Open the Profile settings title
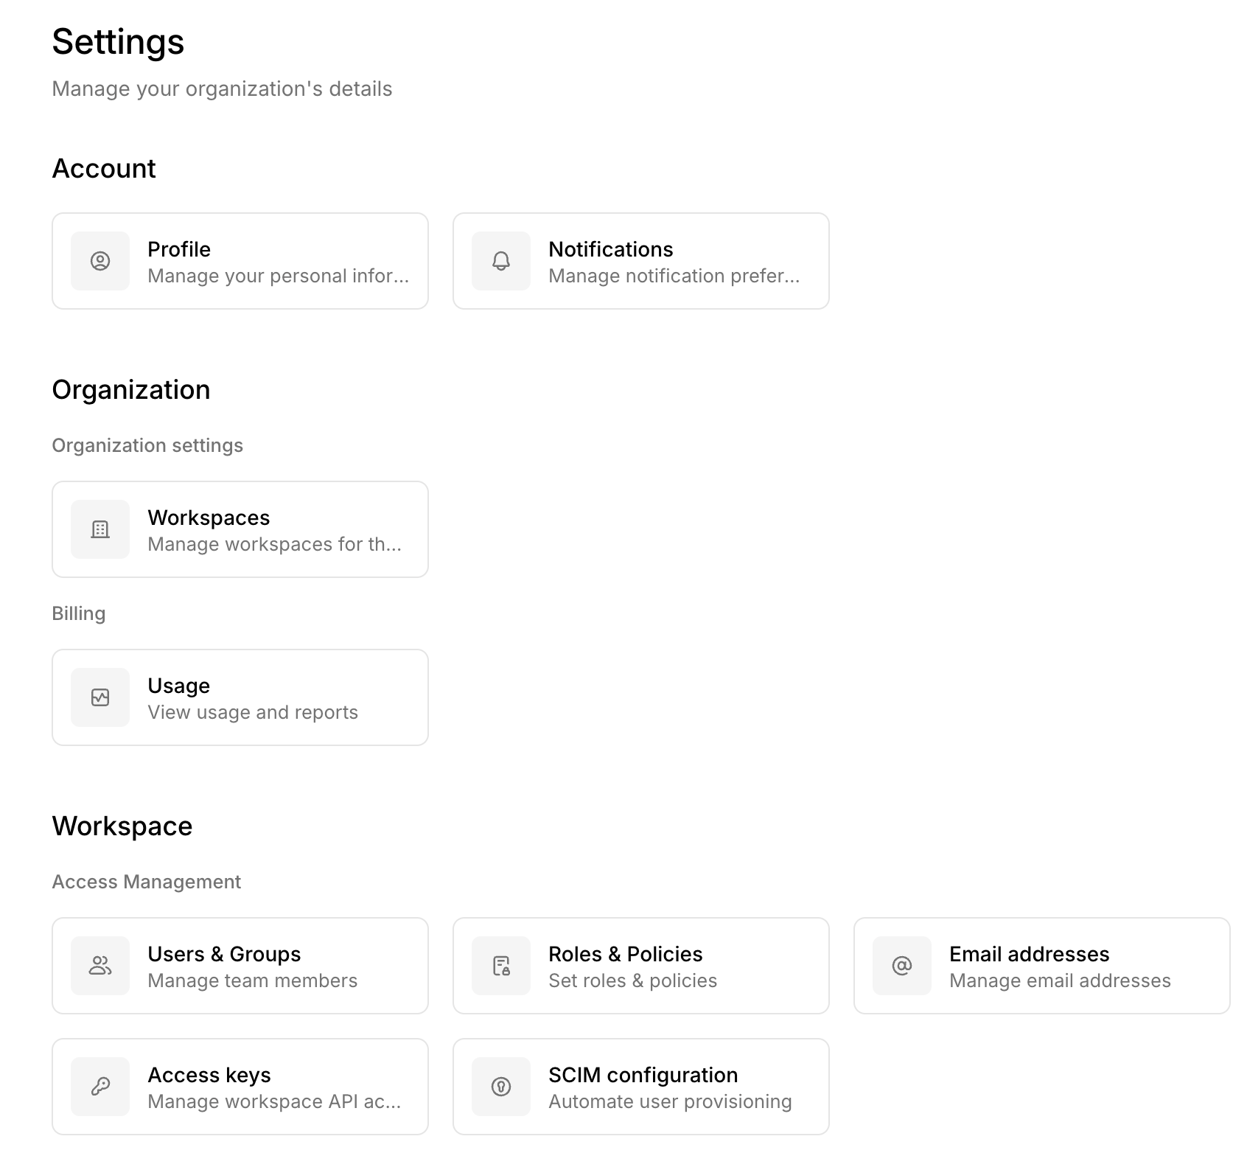Image resolution: width=1247 pixels, height=1153 pixels. (179, 249)
